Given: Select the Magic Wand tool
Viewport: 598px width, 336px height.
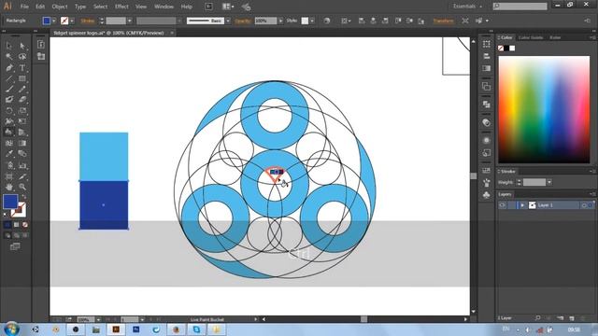Looking at the screenshot, I should click(x=9, y=57).
